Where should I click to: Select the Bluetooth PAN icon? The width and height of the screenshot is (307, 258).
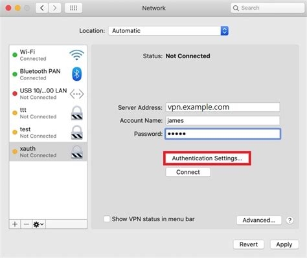click(76, 74)
